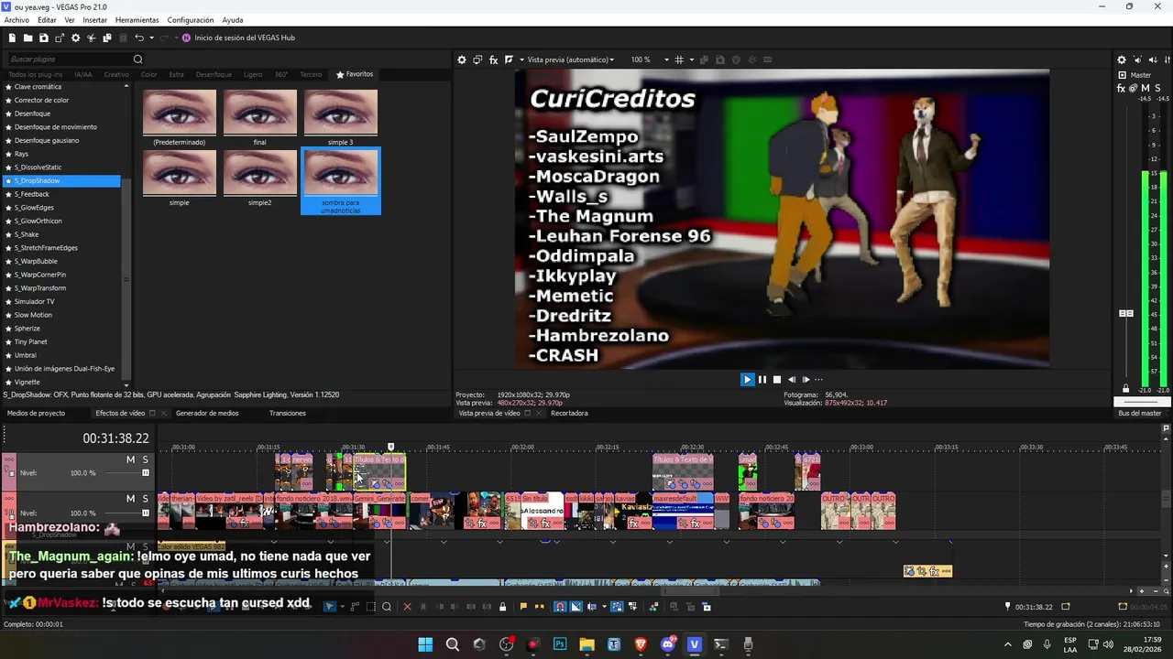Select Tiny Planet effect in list
Viewport: 1173px width, 659px height.
coord(31,341)
